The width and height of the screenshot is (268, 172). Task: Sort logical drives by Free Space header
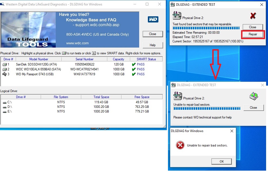pyautogui.click(x=142, y=97)
